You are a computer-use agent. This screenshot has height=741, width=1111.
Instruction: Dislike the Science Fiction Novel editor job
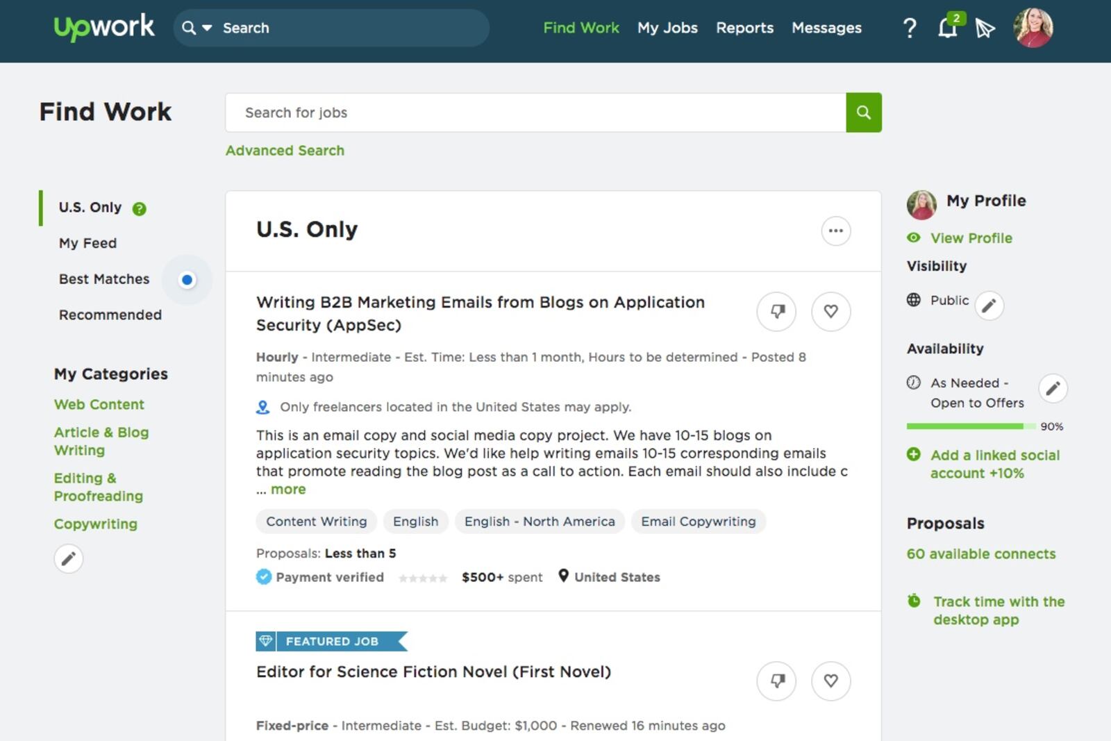pyautogui.click(x=776, y=681)
